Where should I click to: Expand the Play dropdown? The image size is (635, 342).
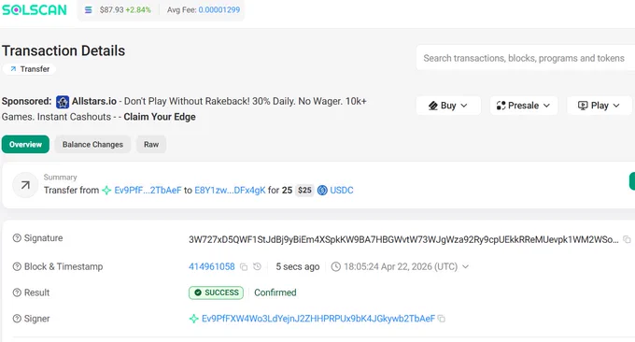point(600,106)
